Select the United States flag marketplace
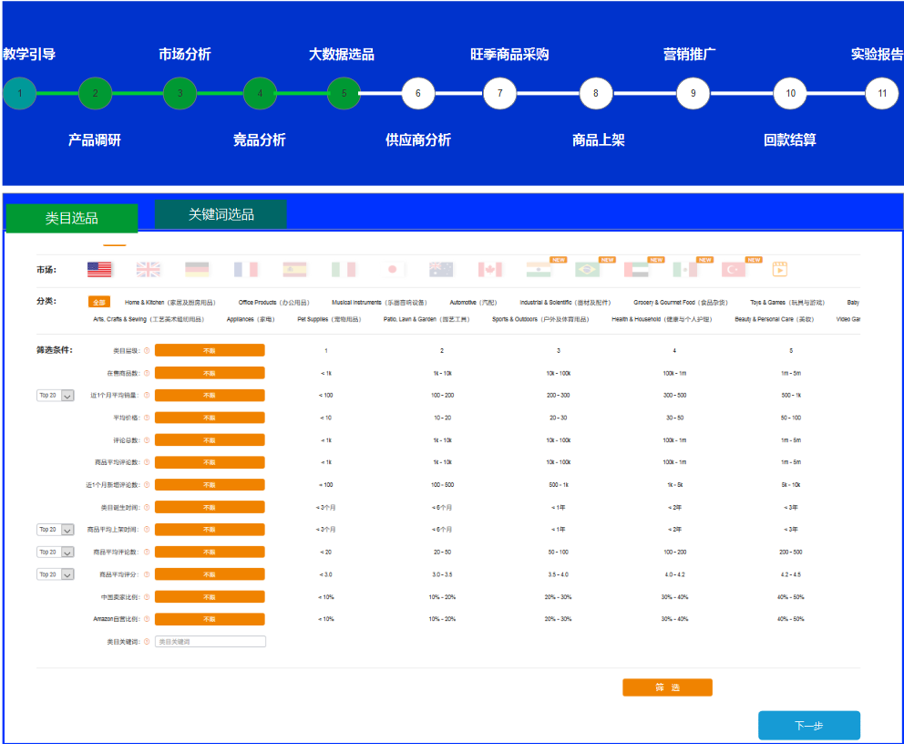This screenshot has height=744, width=904. point(99,269)
